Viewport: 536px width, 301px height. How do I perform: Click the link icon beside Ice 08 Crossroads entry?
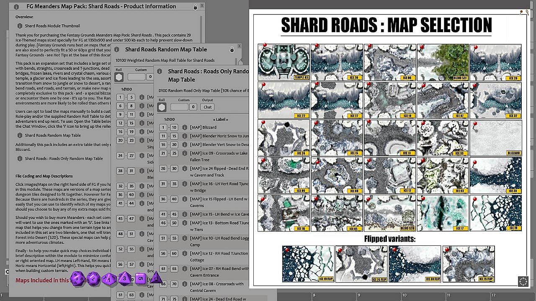(185, 284)
